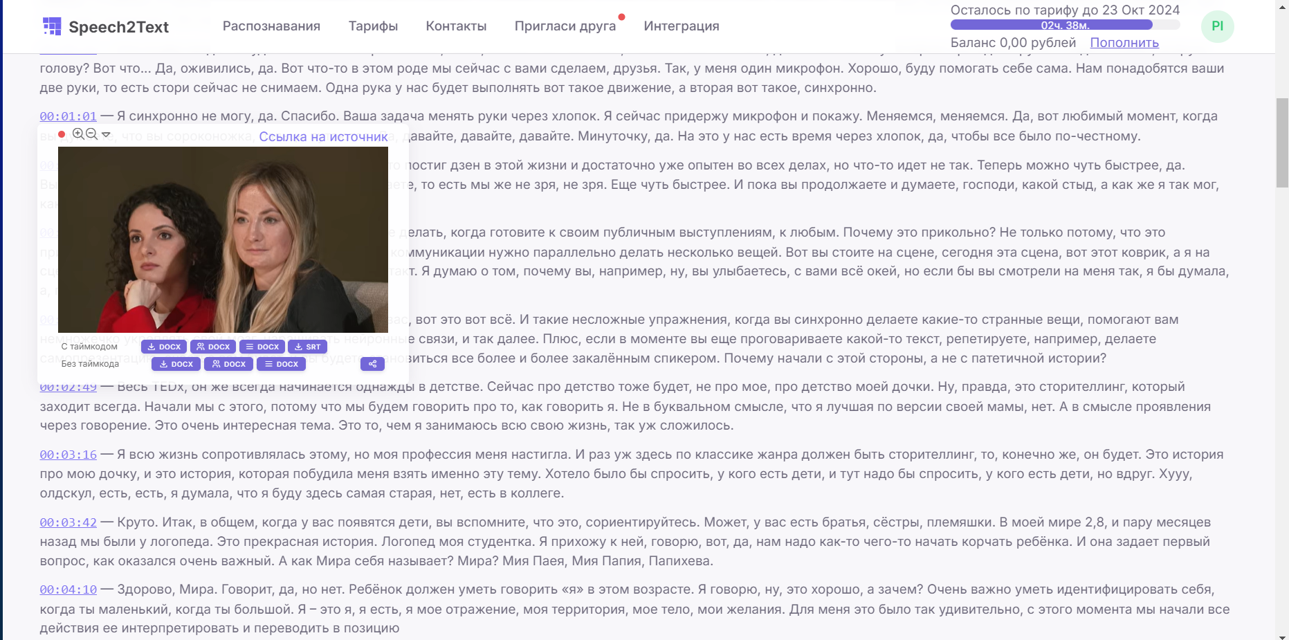Click the 'Осталось по тарифу до 23 Окт 2024' text
This screenshot has height=640, width=1289.
tap(1065, 10)
